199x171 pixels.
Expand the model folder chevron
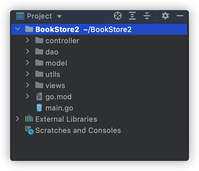27,63
